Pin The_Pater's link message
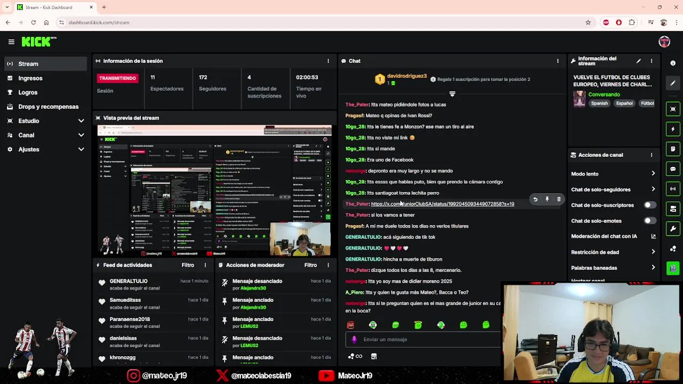 pyautogui.click(x=547, y=199)
